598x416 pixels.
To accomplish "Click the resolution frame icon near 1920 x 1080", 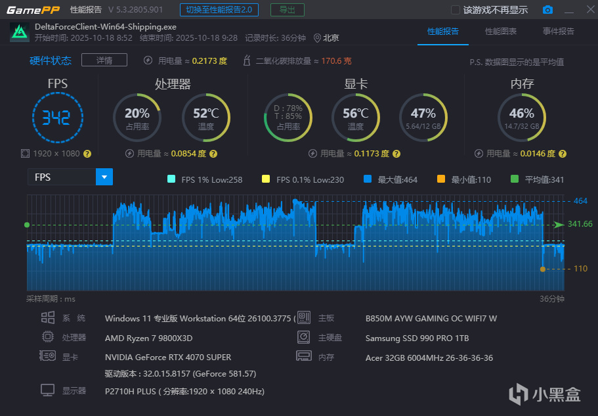I will click(x=25, y=153).
